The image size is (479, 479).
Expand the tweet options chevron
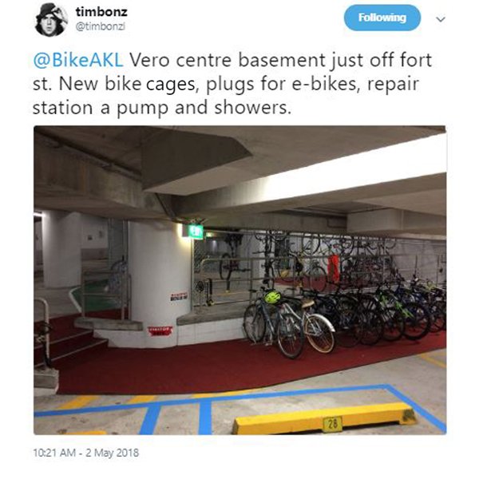(x=441, y=19)
